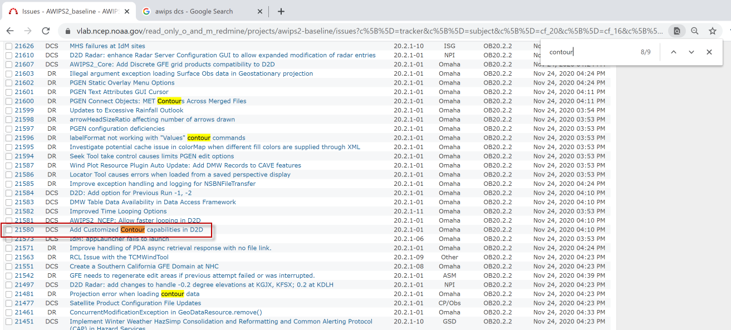
Task: Open issue number 21603 link
Action: tap(24, 73)
